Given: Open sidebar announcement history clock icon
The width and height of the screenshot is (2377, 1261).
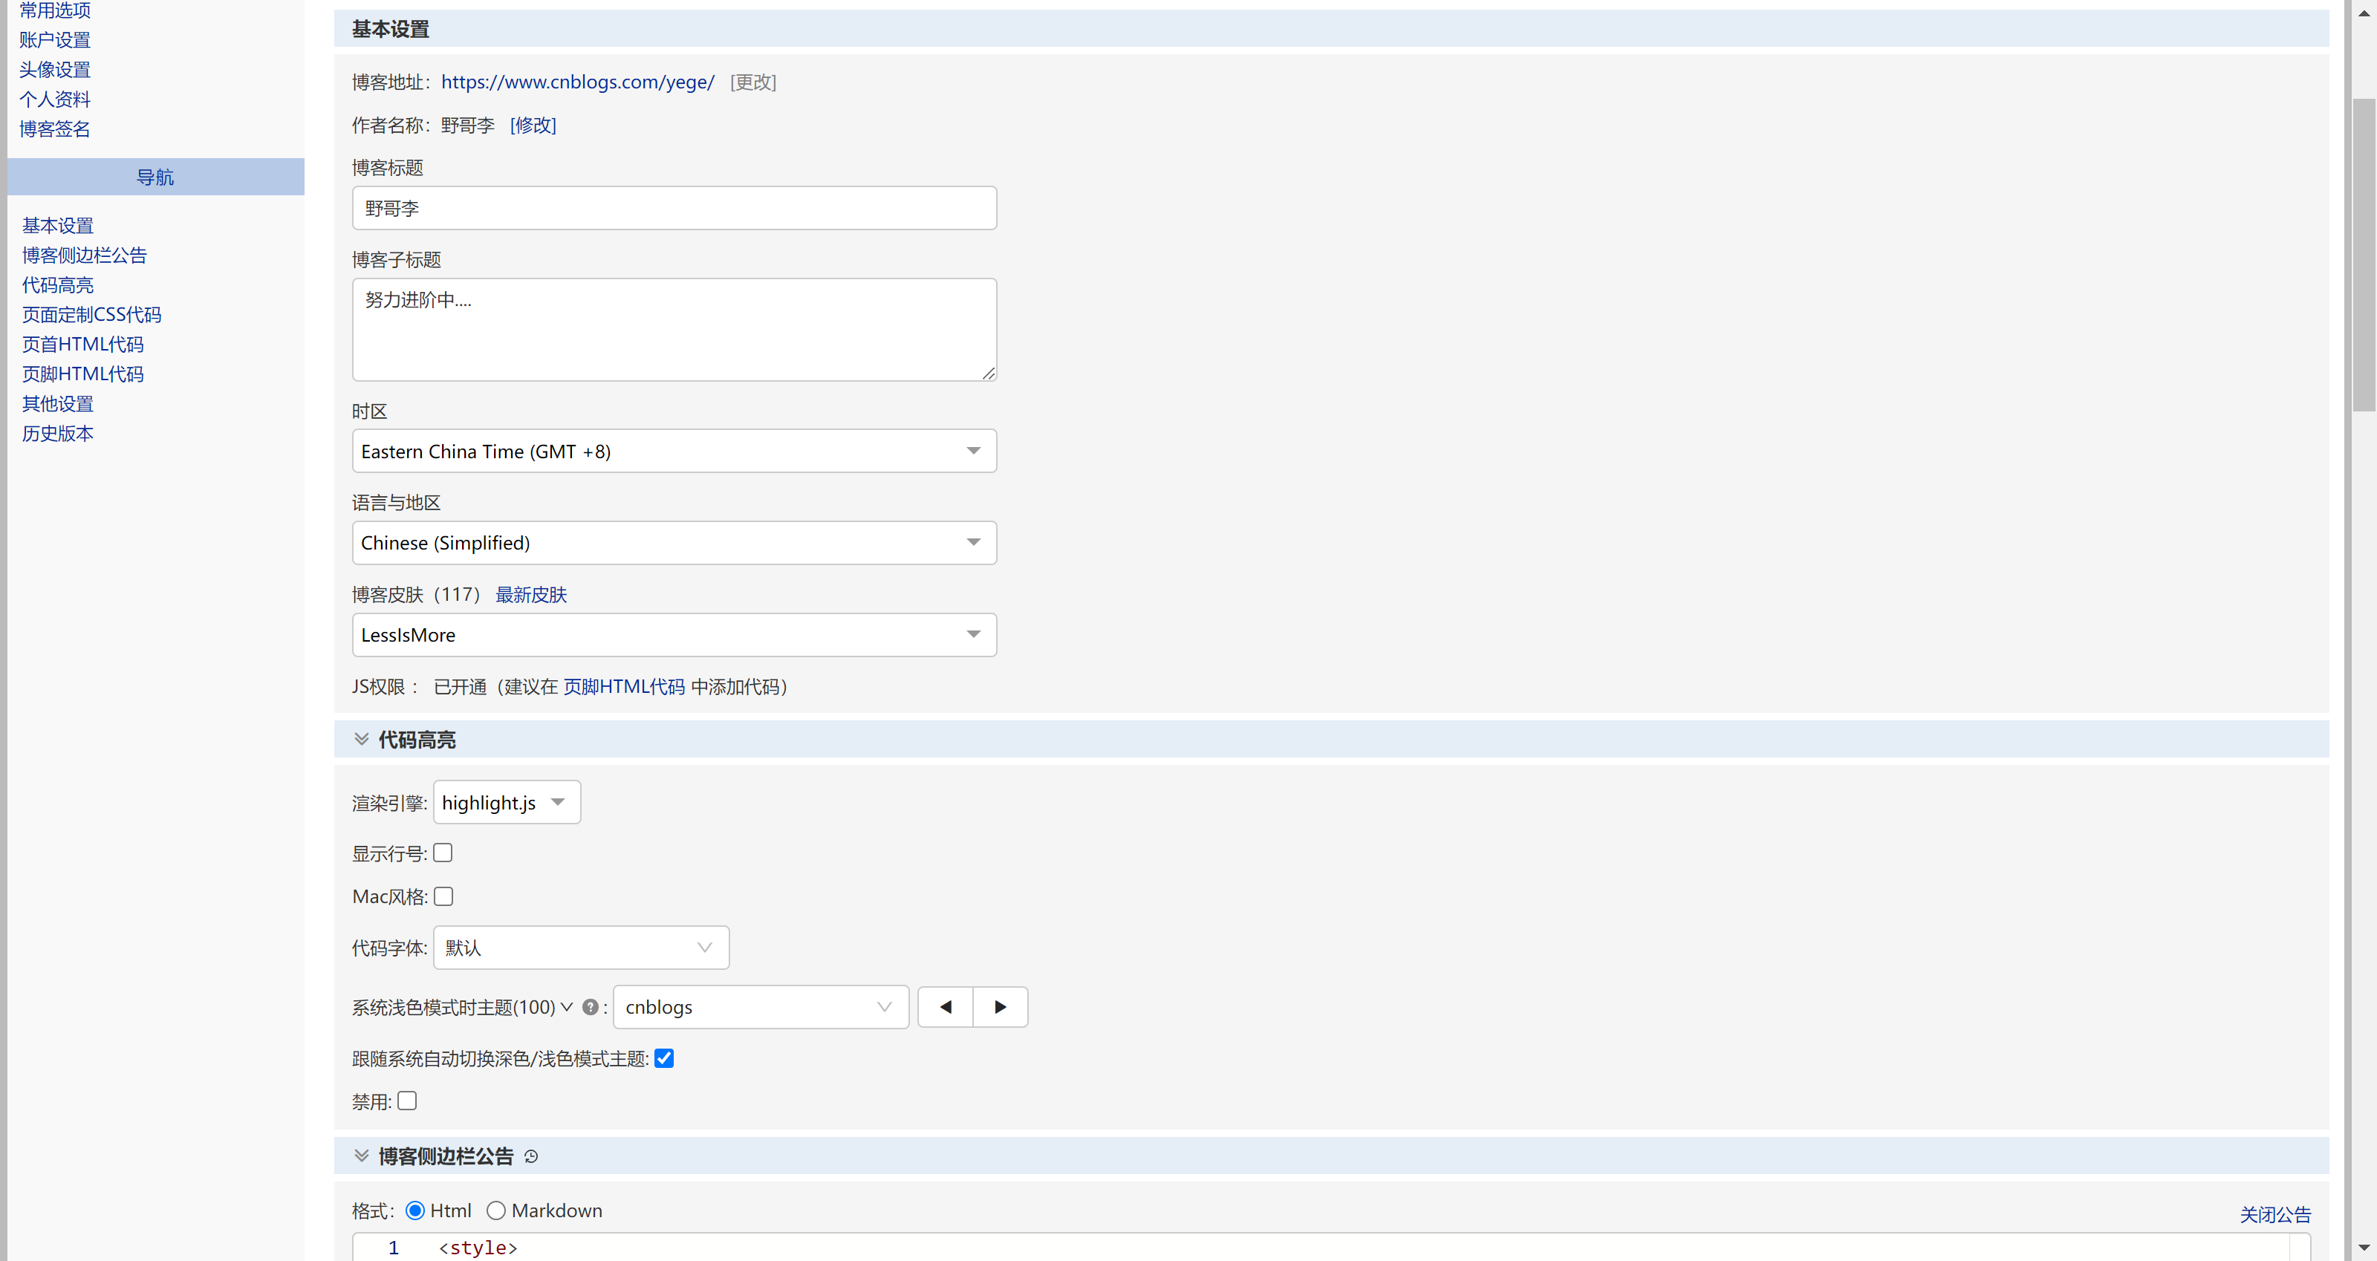Looking at the screenshot, I should click(x=530, y=1157).
